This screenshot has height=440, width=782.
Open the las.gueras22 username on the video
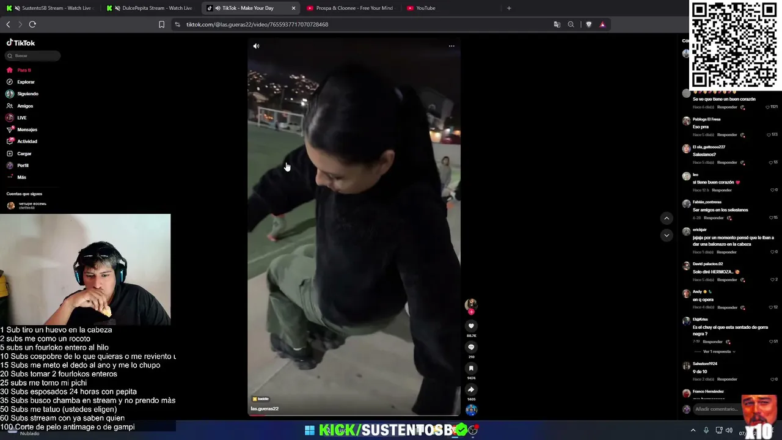pos(265,409)
